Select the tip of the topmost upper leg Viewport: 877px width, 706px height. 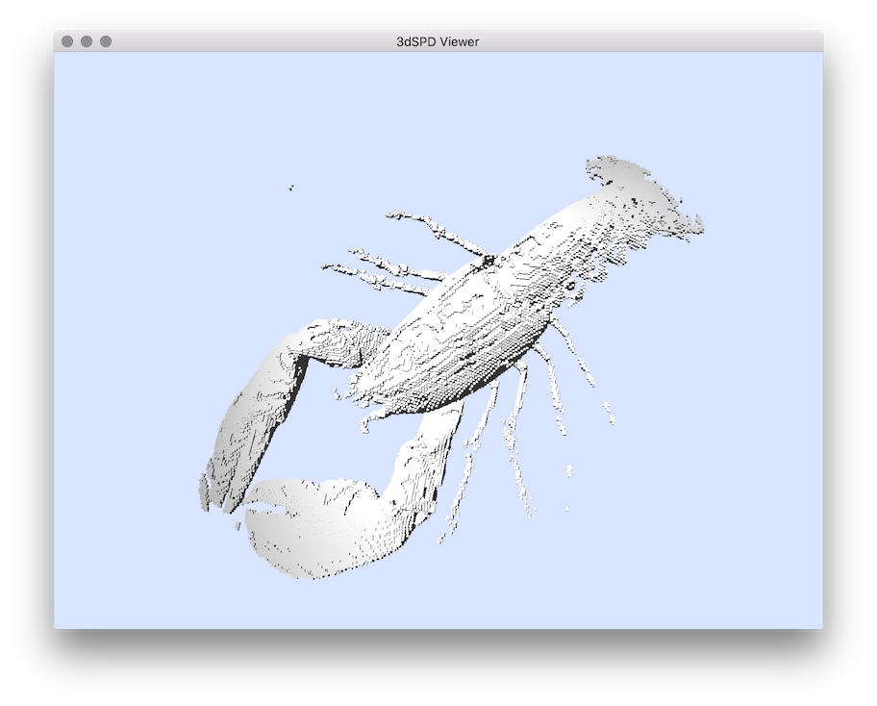click(392, 215)
